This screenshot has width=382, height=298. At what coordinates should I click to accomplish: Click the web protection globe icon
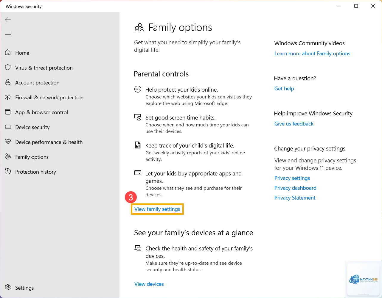pyautogui.click(x=138, y=89)
